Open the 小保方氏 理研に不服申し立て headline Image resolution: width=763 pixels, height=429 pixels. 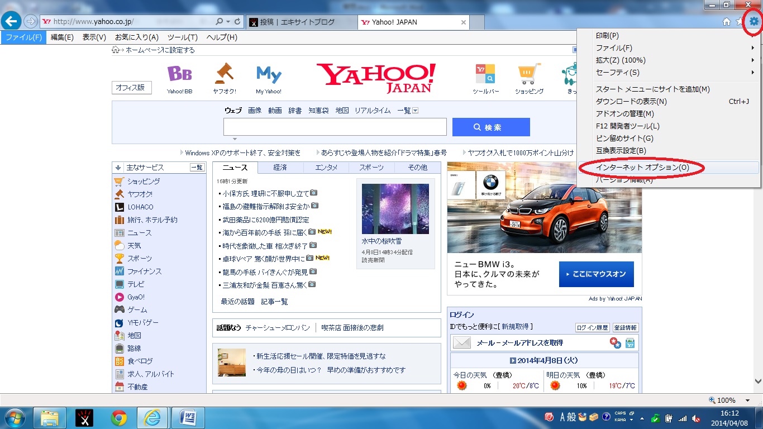(x=265, y=194)
